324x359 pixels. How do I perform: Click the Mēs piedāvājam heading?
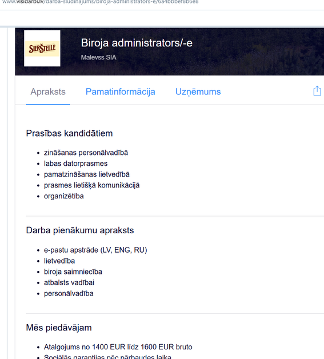(x=59, y=328)
